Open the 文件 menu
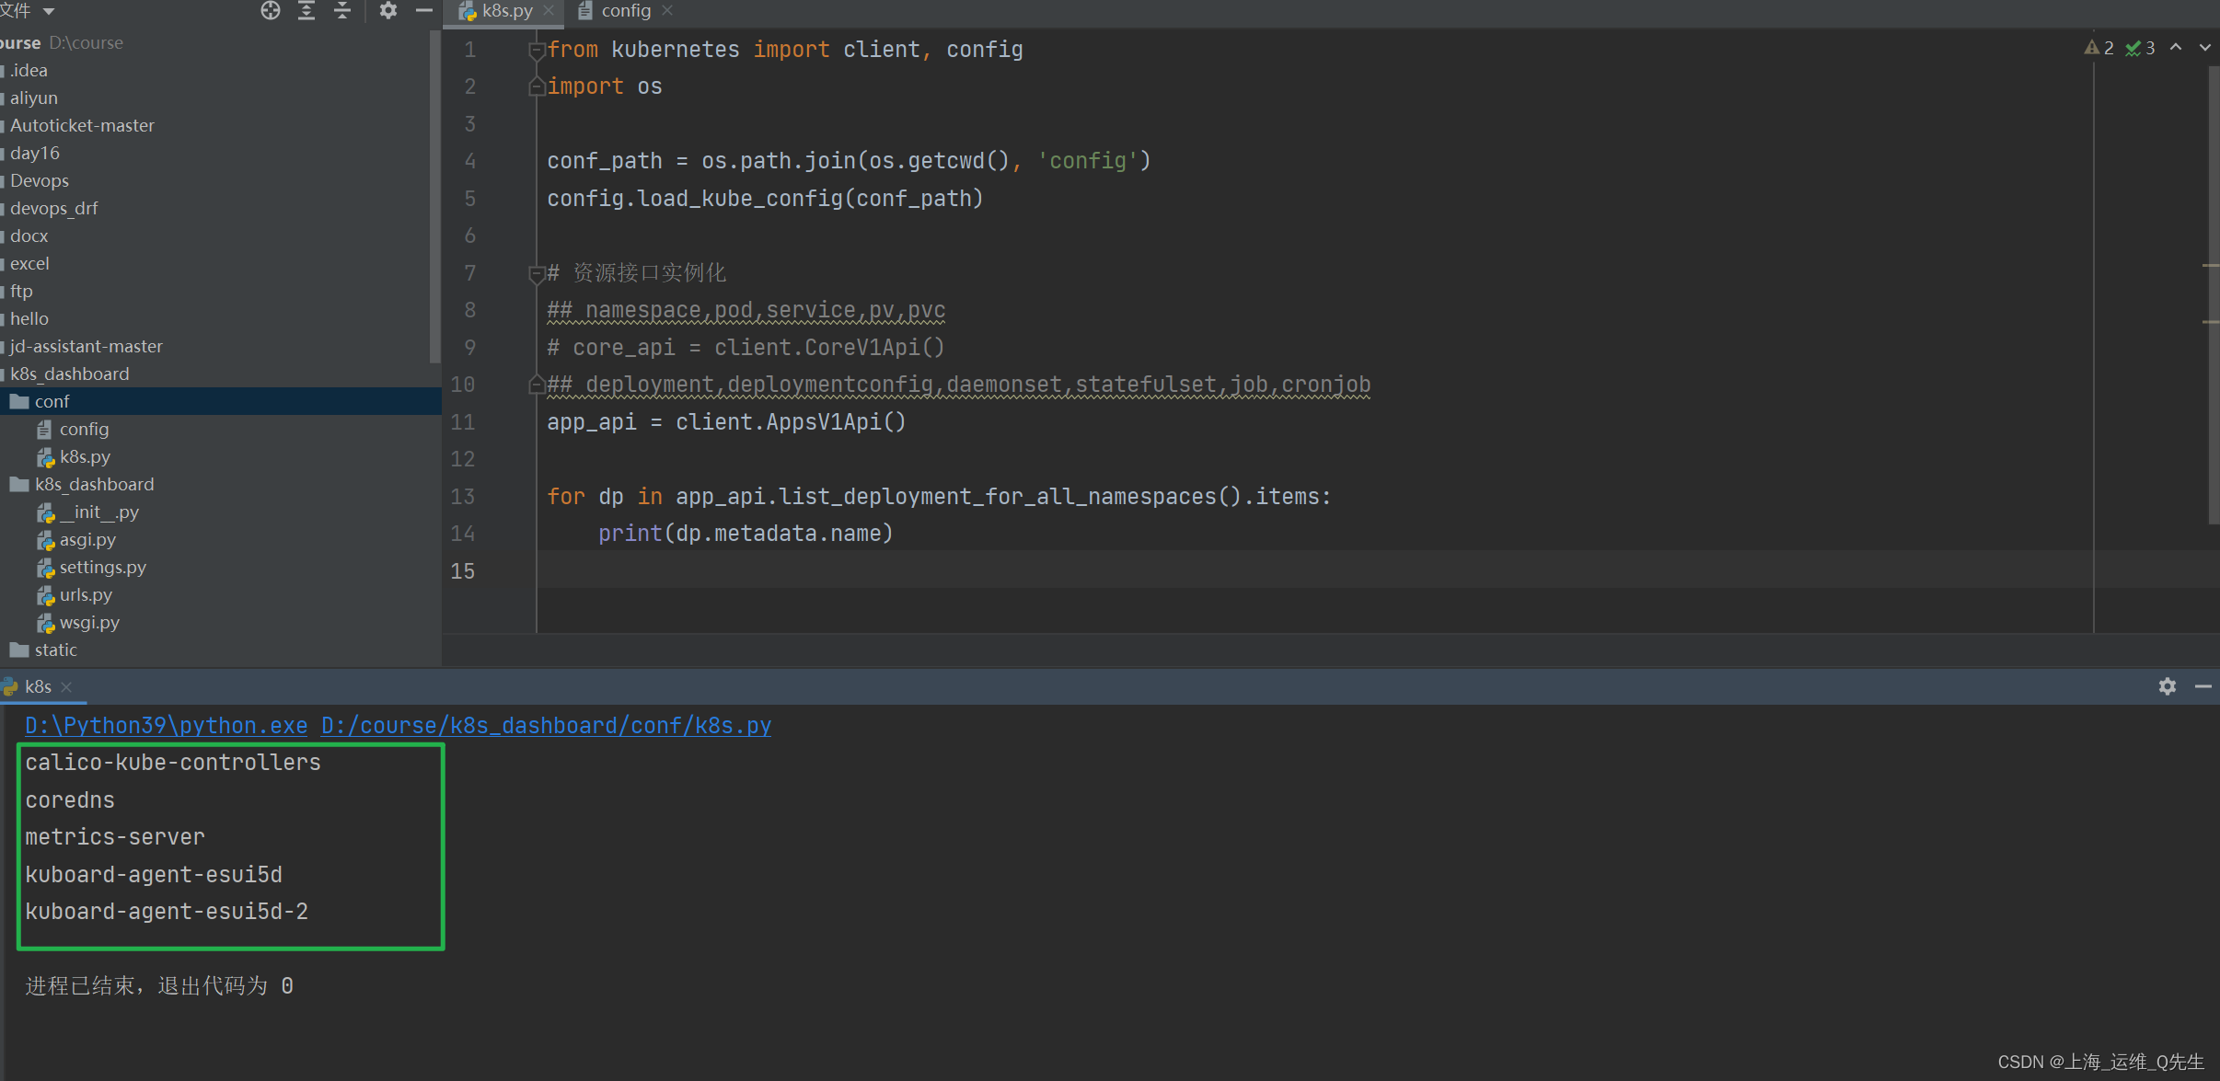Image resolution: width=2220 pixels, height=1081 pixels. (x=18, y=10)
